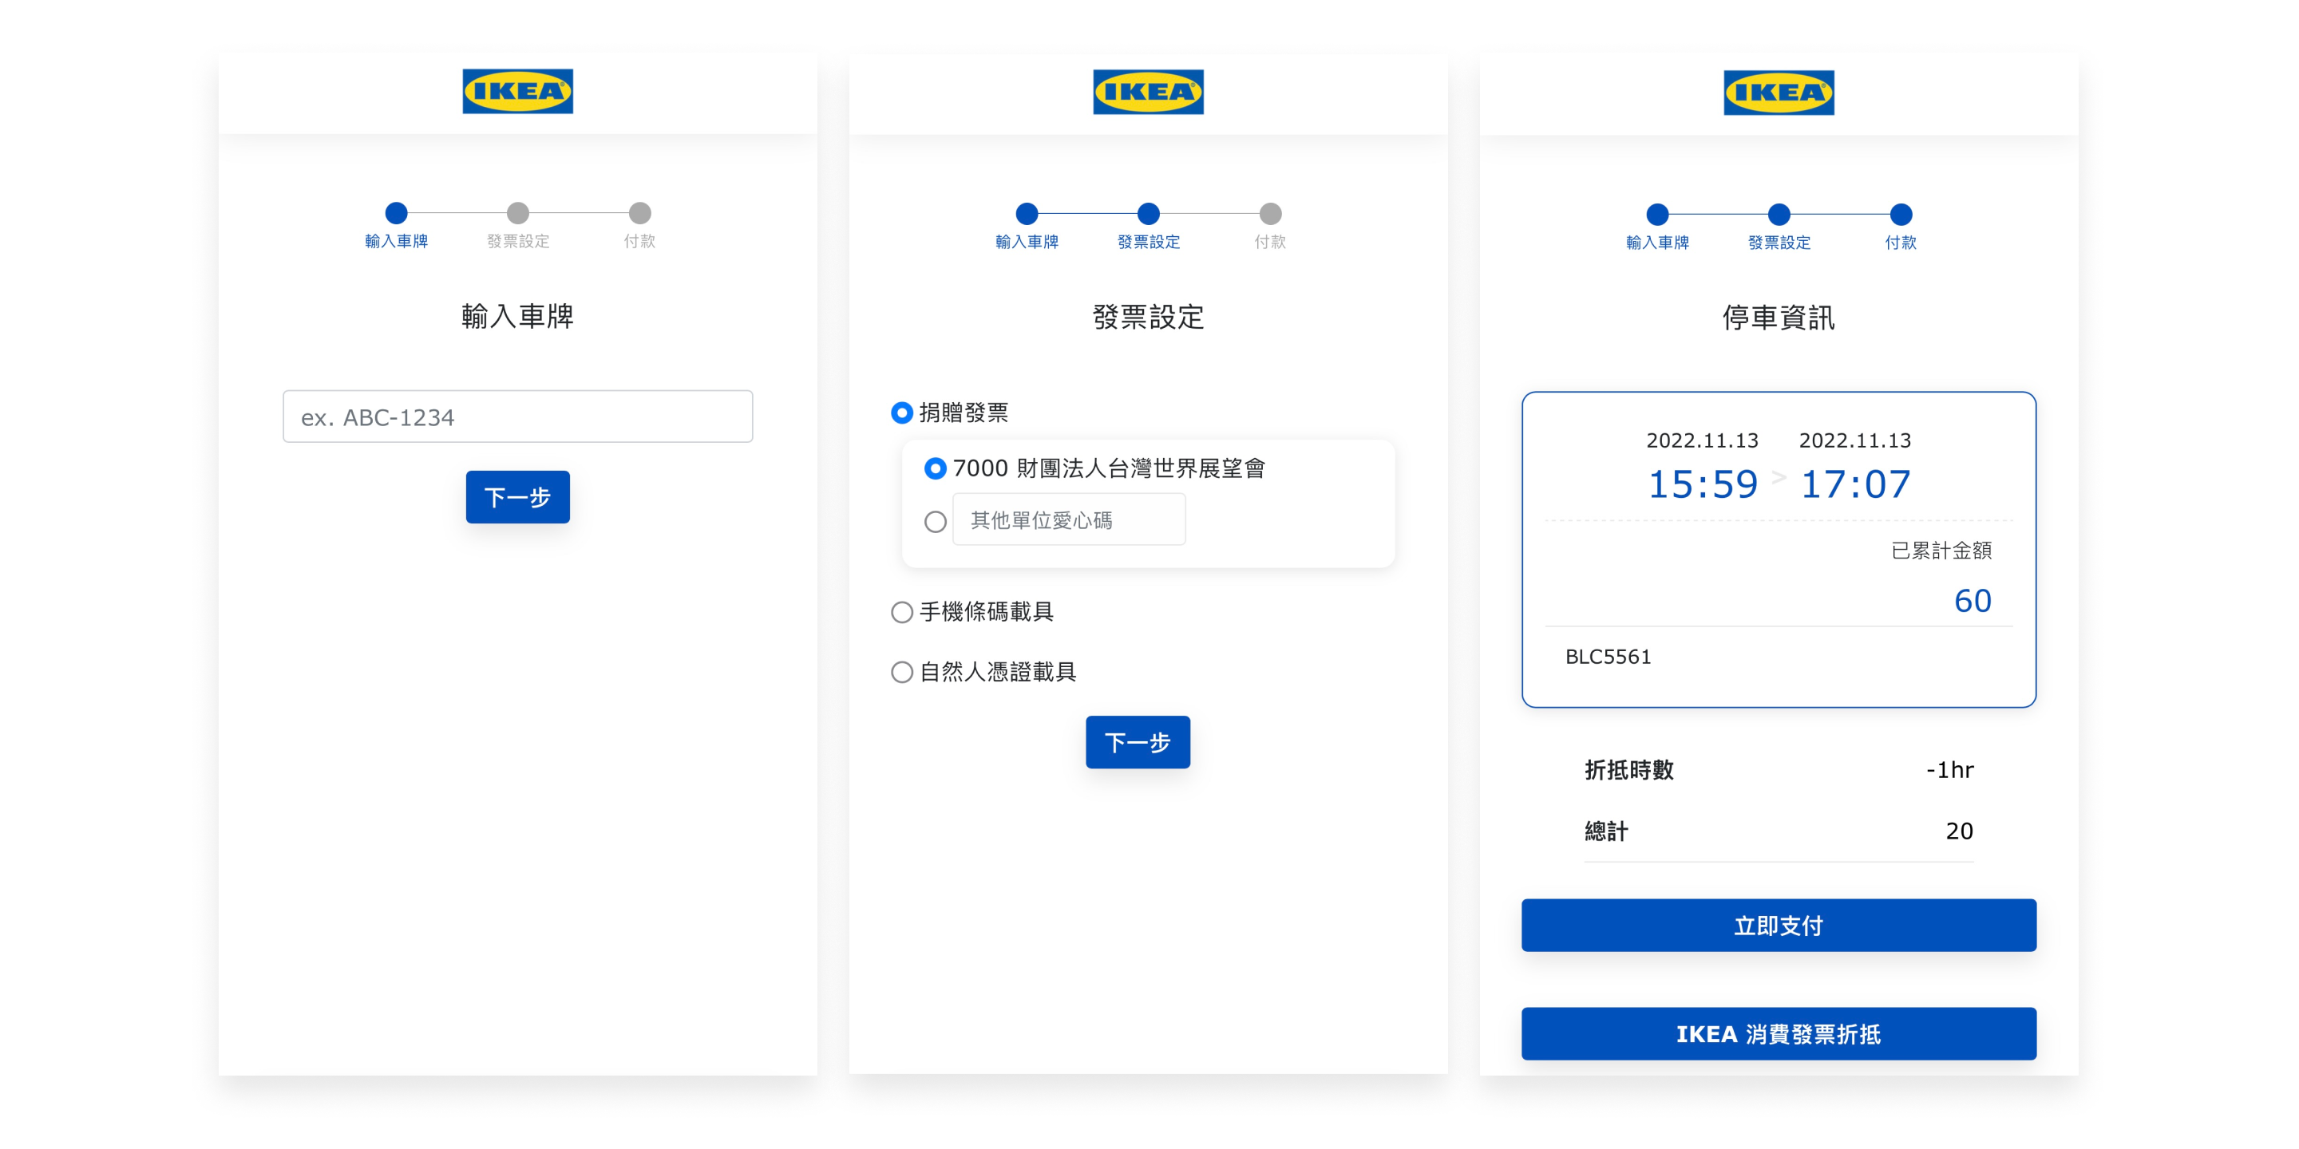The height and width of the screenshot is (1149, 2299).
Task: Click the blue 發票設定 step dot on invoice screen
Action: (1149, 214)
